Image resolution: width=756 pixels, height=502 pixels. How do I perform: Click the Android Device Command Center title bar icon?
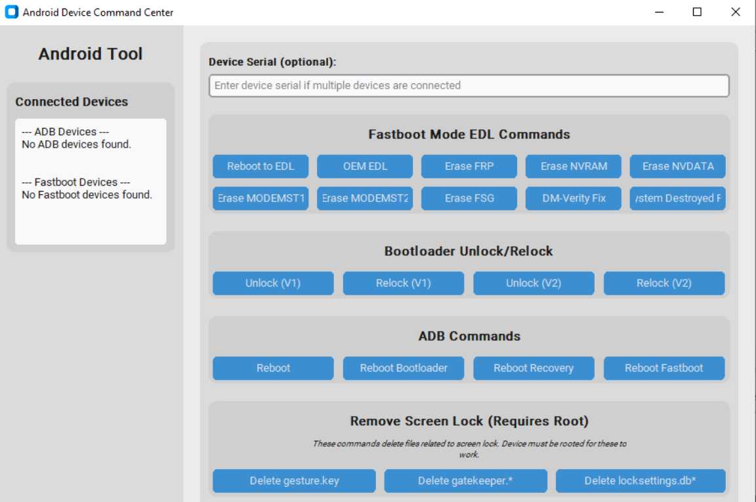(x=12, y=12)
